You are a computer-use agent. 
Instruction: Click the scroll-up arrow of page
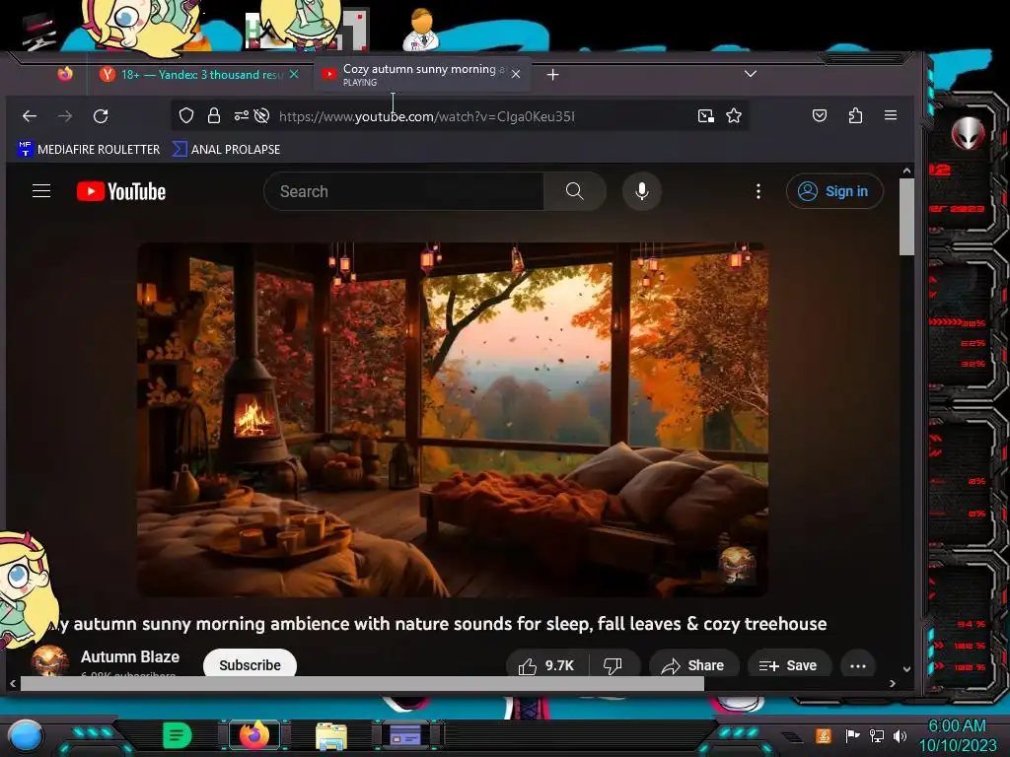click(x=907, y=171)
